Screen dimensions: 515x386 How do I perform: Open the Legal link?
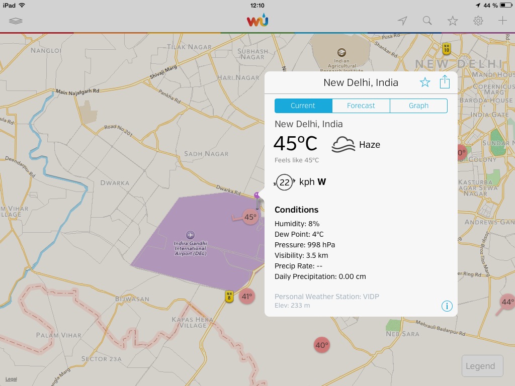(x=11, y=379)
